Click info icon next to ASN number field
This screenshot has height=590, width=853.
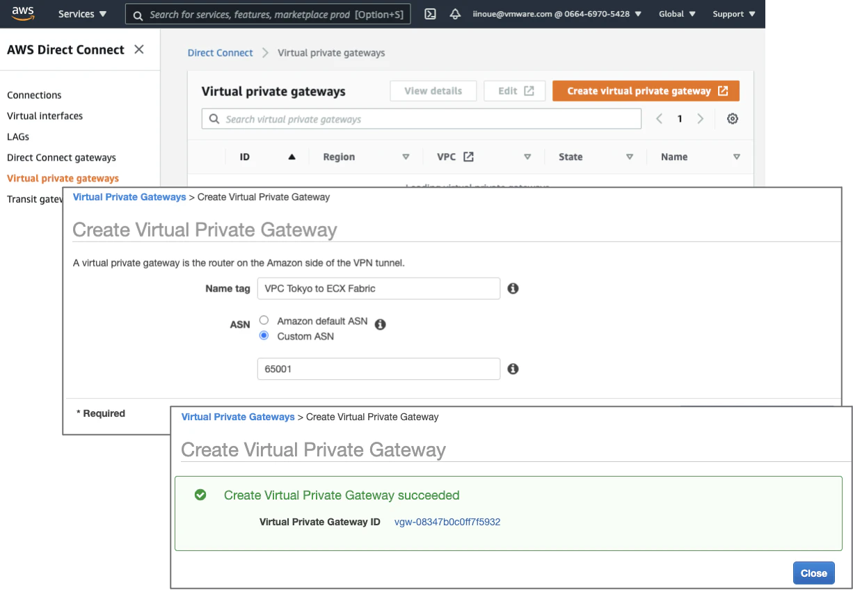513,369
